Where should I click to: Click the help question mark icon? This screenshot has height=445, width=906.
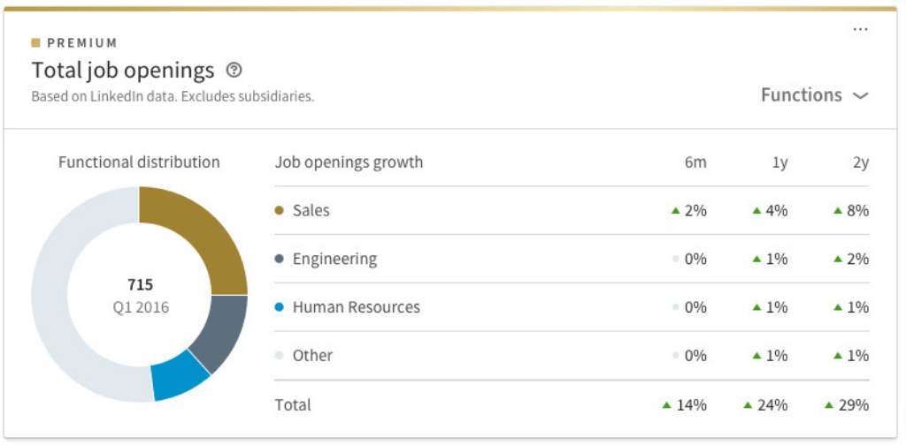coord(234,70)
